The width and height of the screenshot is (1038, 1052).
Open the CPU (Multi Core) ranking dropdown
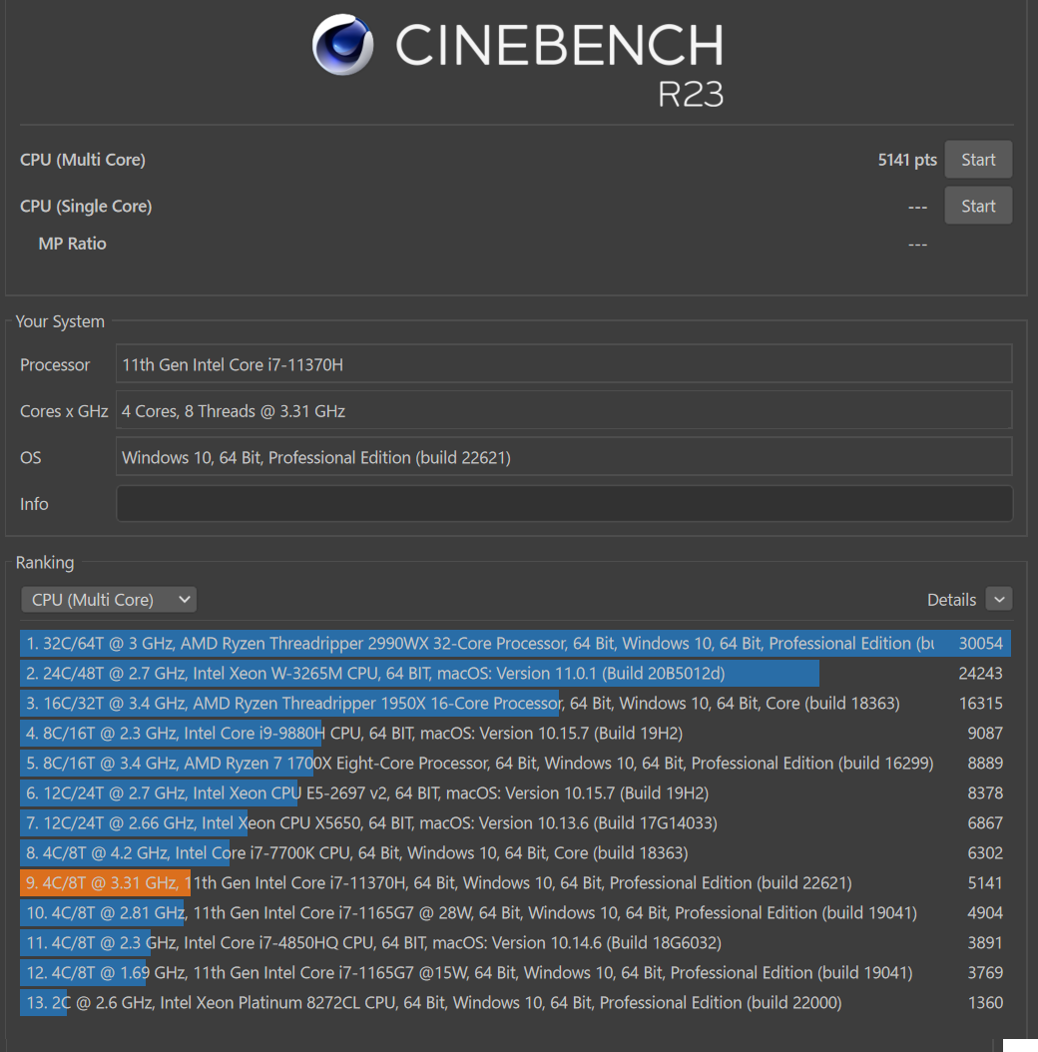coord(109,600)
